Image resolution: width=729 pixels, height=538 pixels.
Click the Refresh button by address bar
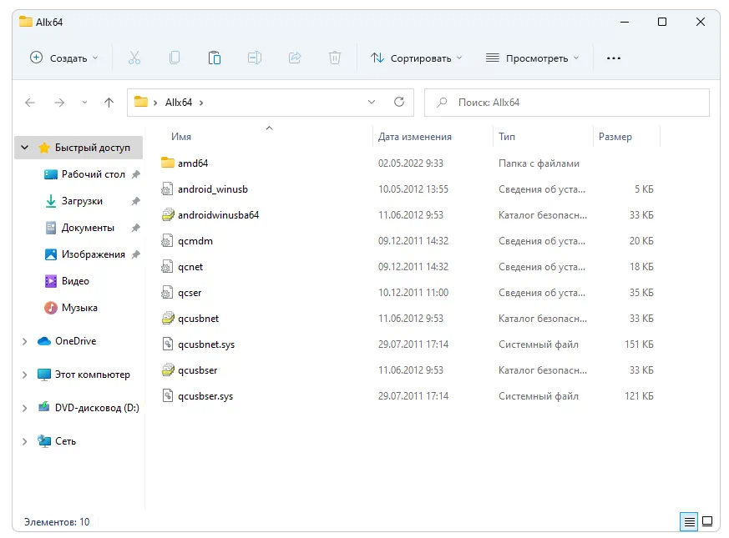pyautogui.click(x=399, y=103)
